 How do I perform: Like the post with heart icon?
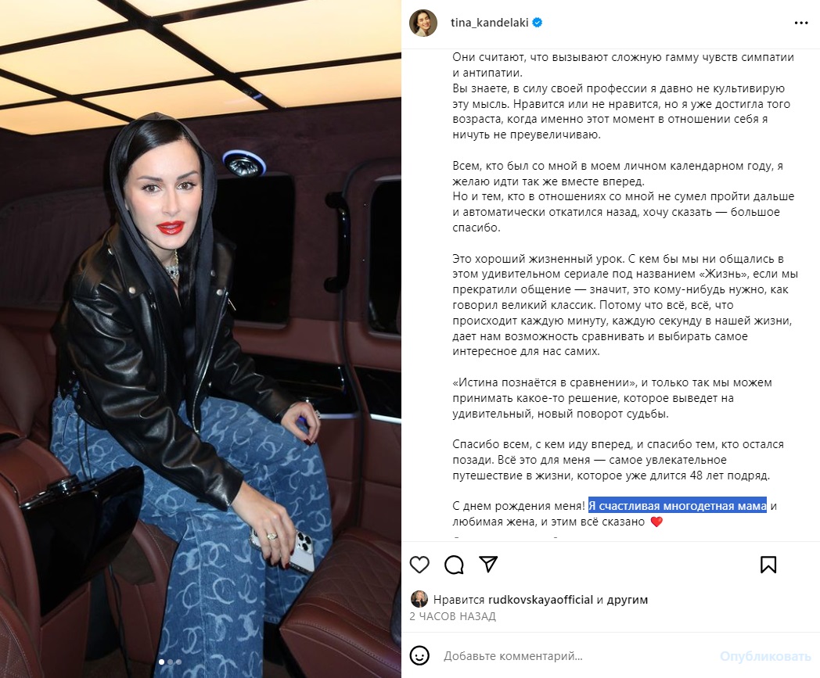coord(419,565)
